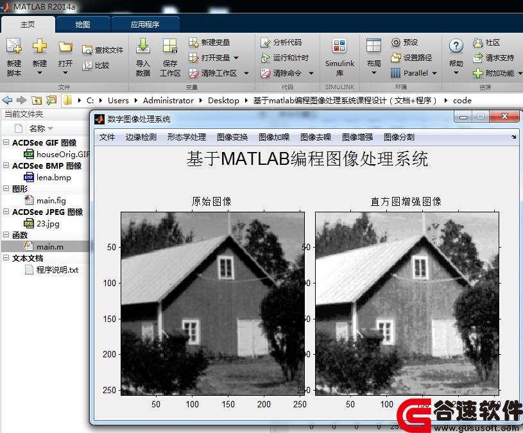The height and width of the screenshot is (433, 523).
Task: Open the Simulink Library icon
Action: click(339, 46)
